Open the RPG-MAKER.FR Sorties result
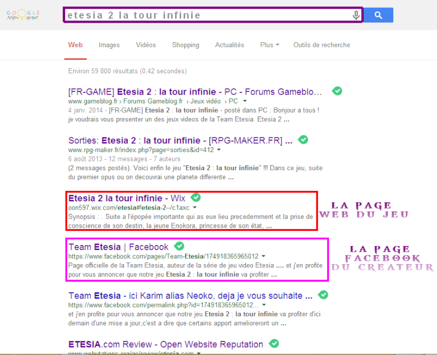 point(180,141)
